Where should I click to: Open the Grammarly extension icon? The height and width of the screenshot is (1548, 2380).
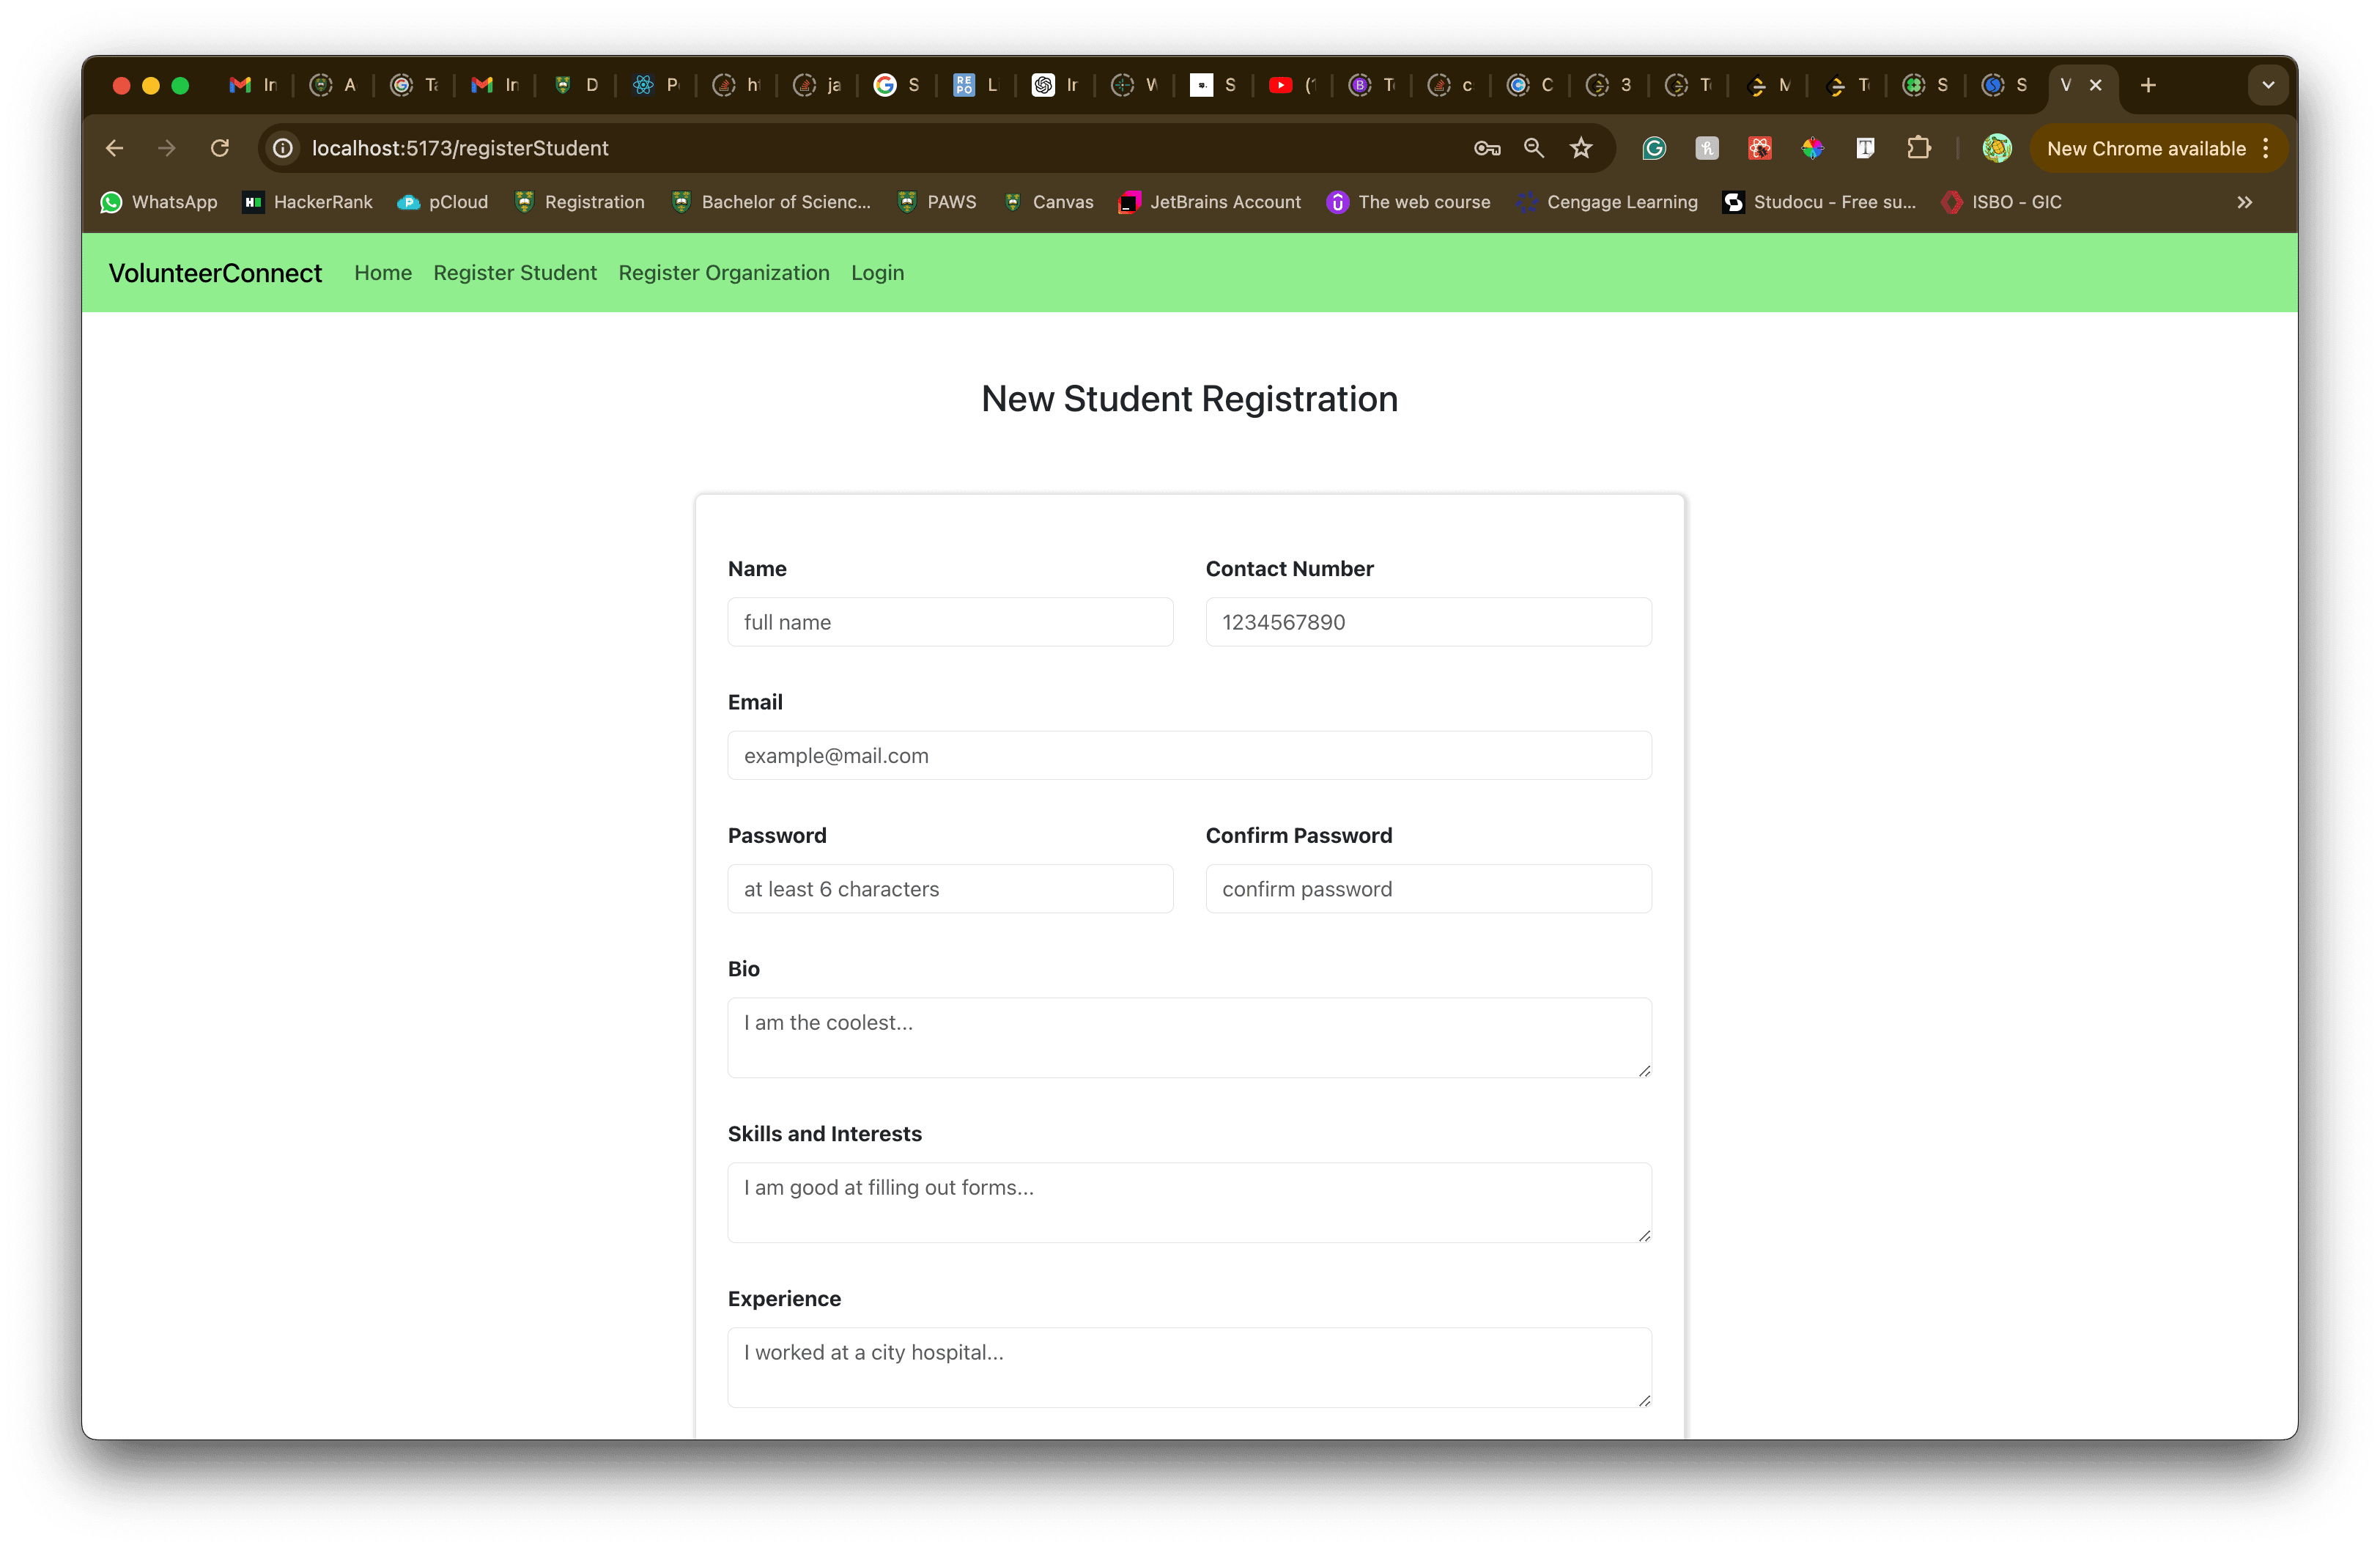click(1654, 148)
